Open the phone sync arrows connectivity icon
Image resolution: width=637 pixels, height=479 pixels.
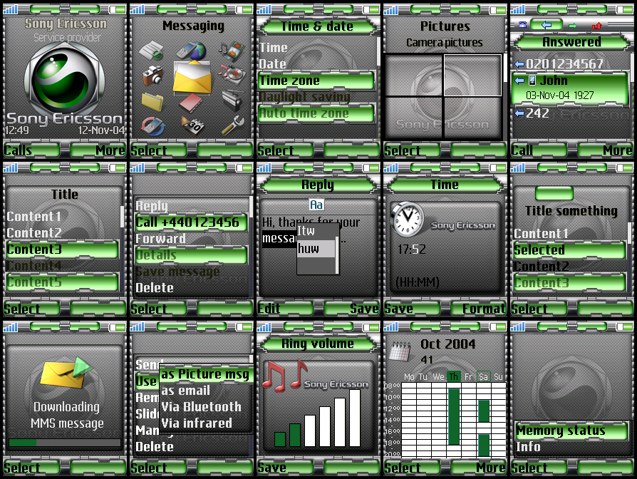click(152, 126)
